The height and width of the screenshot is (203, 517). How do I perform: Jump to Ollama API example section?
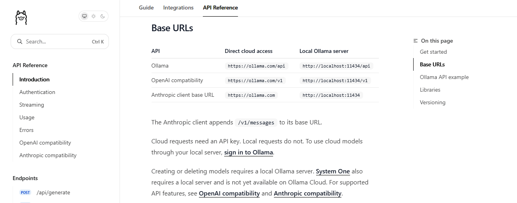[444, 77]
